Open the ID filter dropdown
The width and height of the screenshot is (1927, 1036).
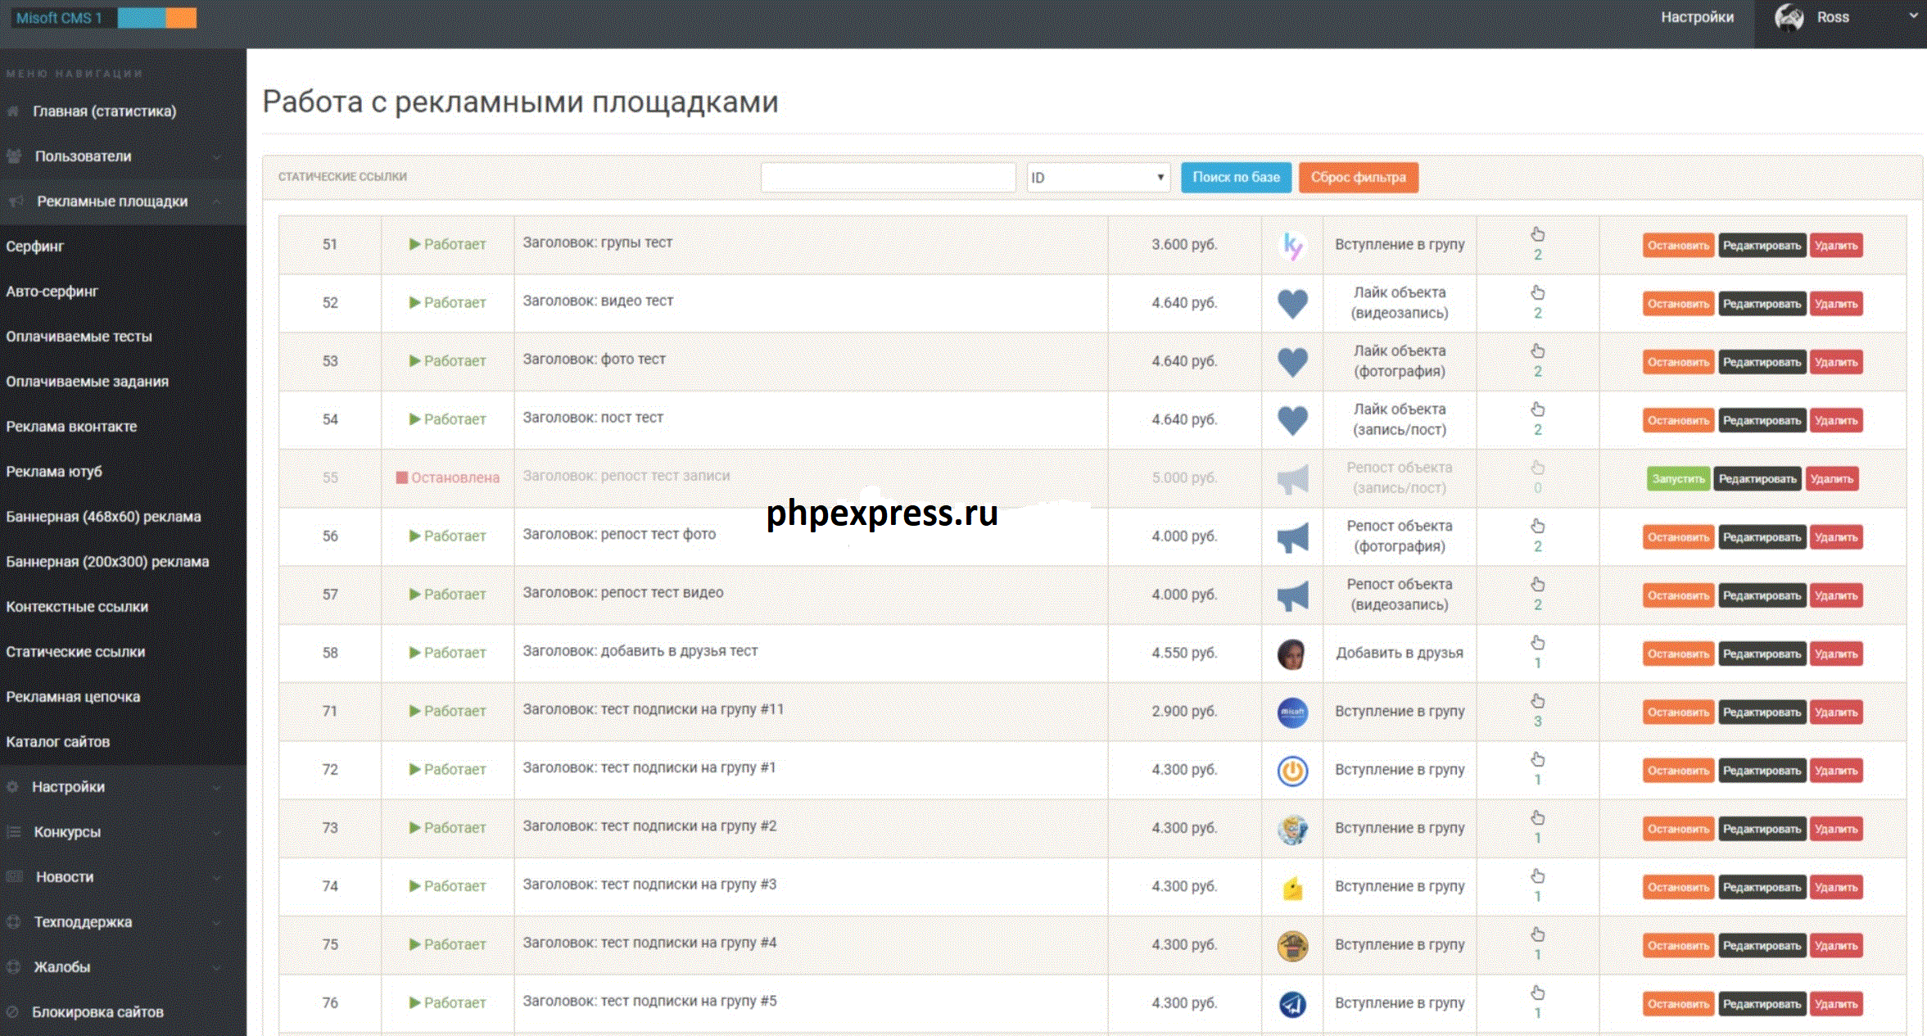tap(1098, 177)
